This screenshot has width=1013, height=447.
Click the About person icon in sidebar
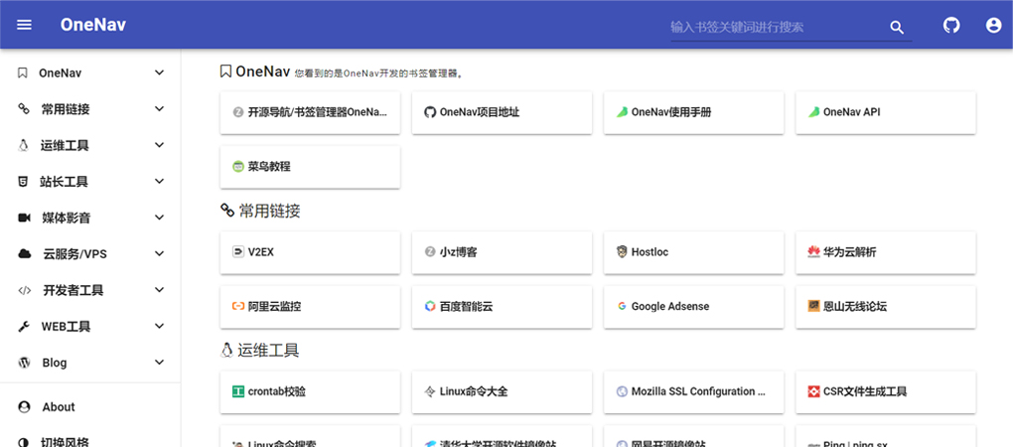coord(24,407)
